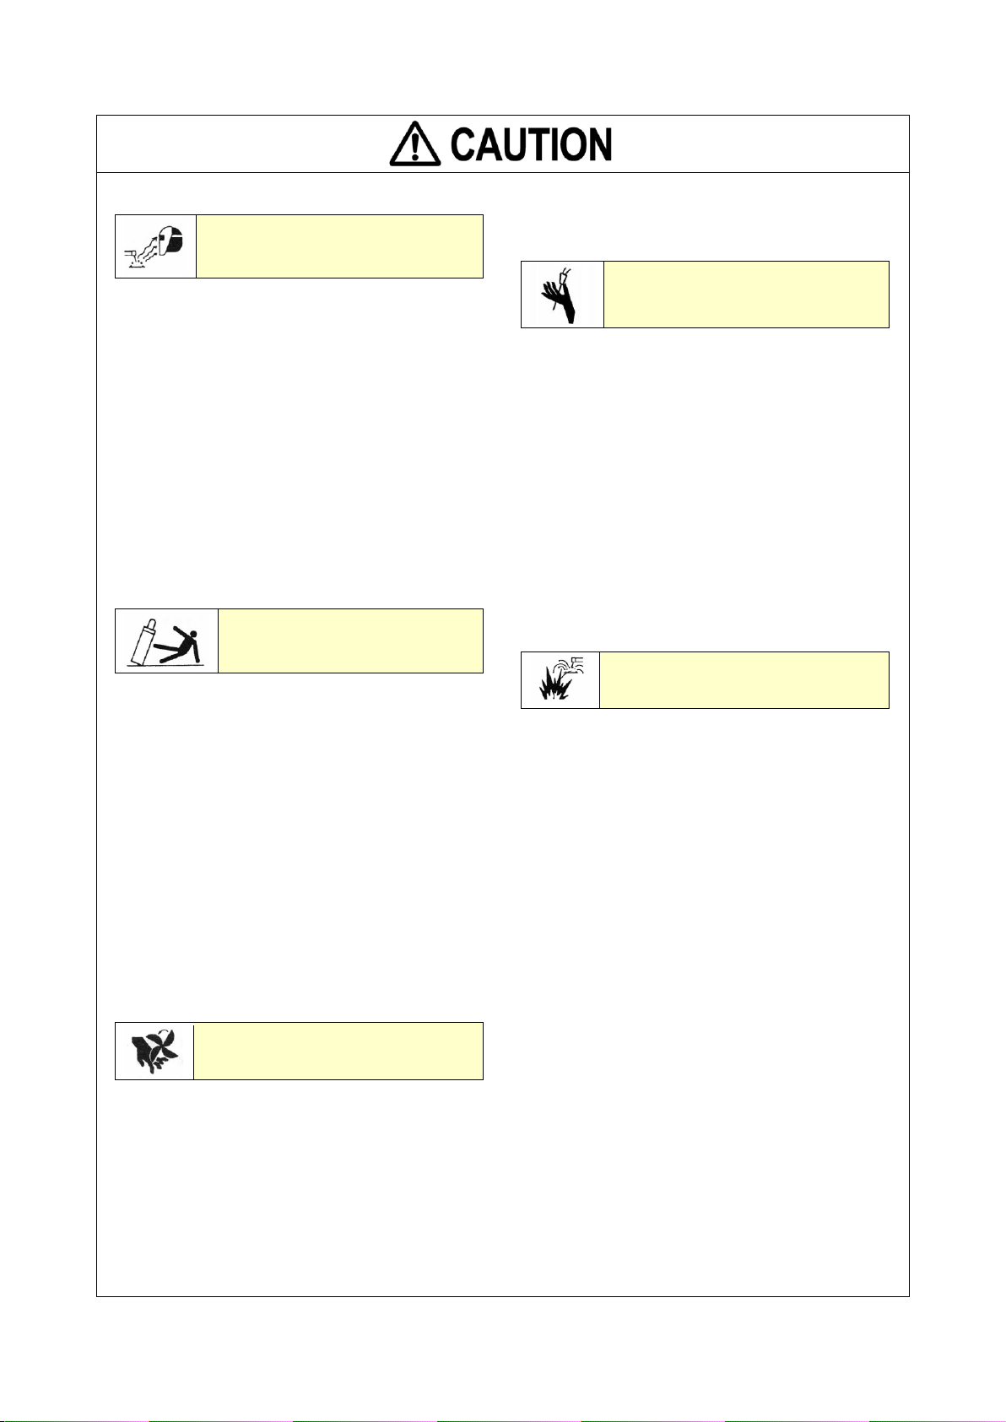Click the hand pierced by wire icon
Screen dimensions: 1006x1422
562,295
